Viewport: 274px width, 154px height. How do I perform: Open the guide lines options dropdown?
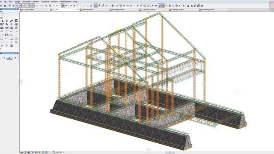27,6
